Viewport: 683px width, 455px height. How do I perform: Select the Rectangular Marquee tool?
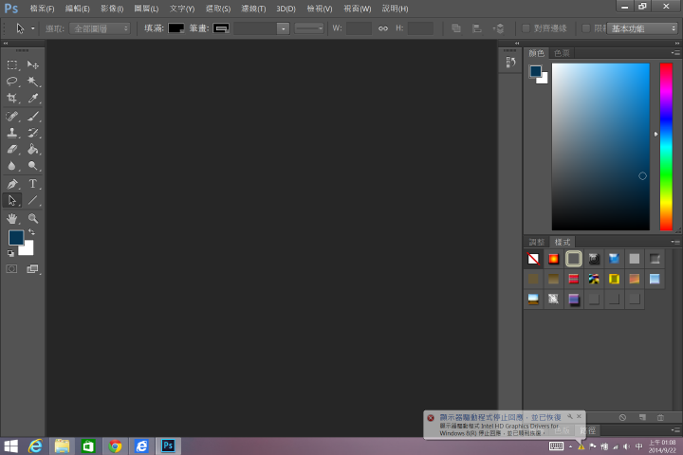pyautogui.click(x=12, y=64)
